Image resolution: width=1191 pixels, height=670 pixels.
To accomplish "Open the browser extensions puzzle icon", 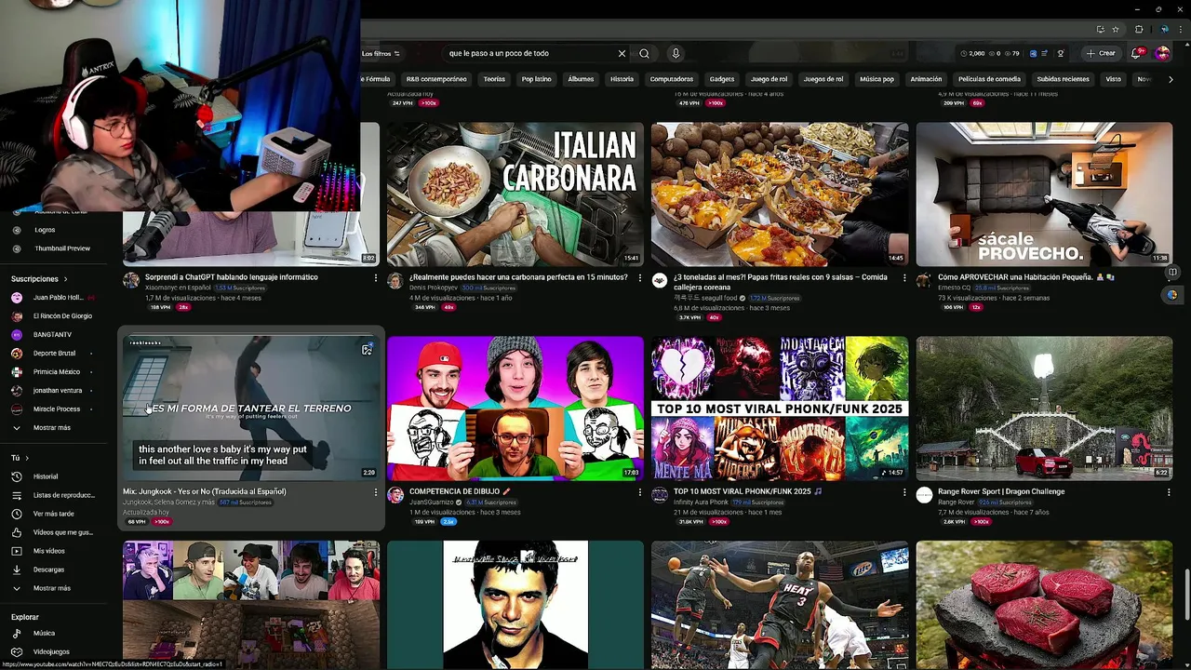I will [x=1139, y=30].
